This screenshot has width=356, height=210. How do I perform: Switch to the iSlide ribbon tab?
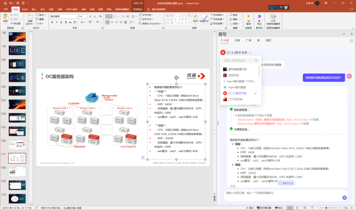(25, 9)
